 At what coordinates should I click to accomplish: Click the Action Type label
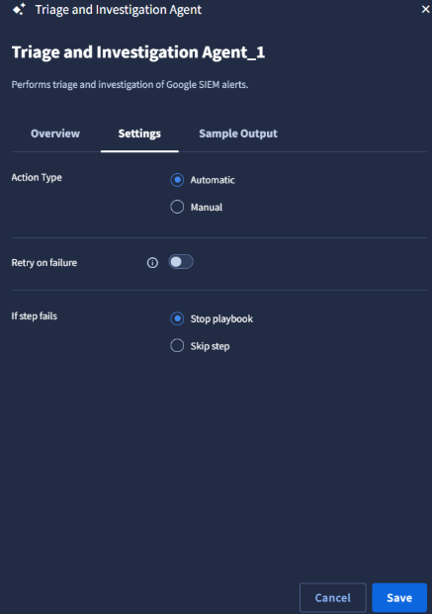[x=37, y=178]
